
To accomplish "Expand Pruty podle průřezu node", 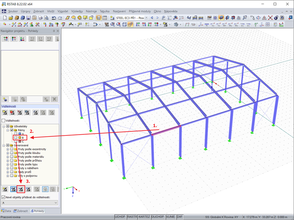I will [x=8, y=161].
